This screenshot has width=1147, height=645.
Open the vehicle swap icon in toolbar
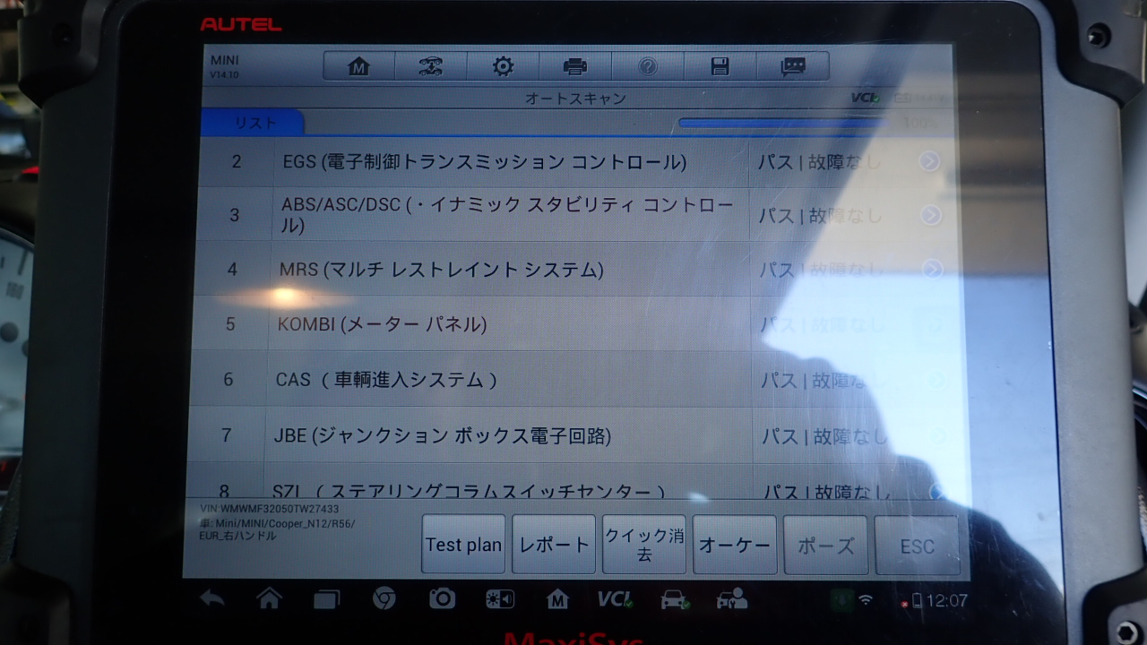(431, 66)
